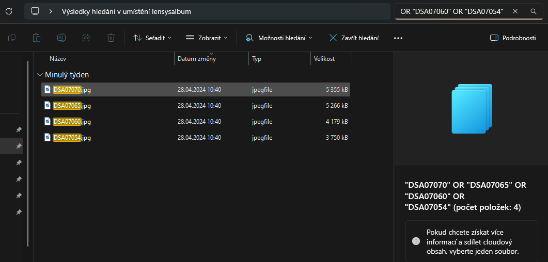Clear the search box with the X icon
The width and height of the screenshot is (548, 262).
515,11
